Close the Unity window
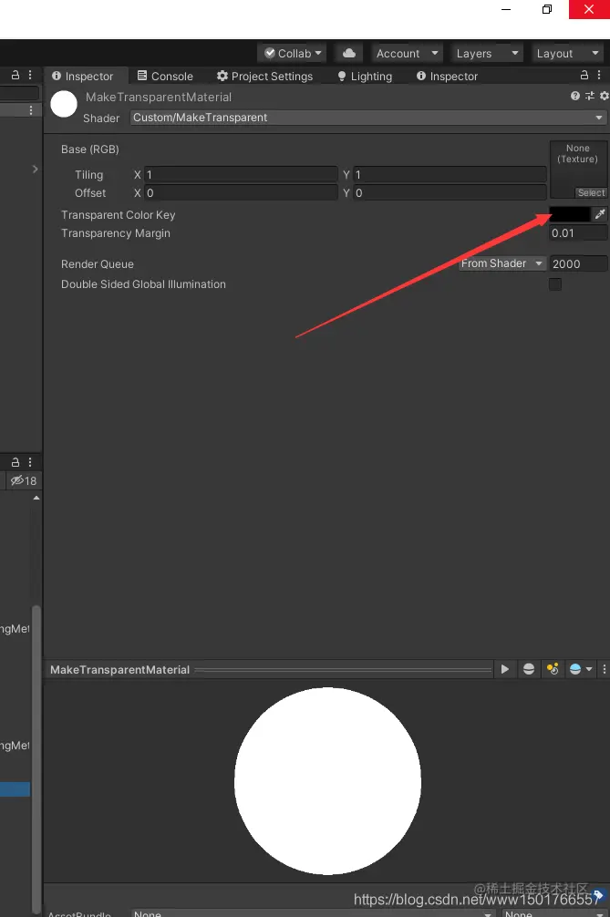 click(x=589, y=9)
